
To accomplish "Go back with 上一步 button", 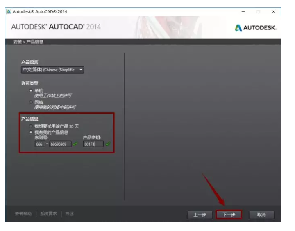I will 200,215.
